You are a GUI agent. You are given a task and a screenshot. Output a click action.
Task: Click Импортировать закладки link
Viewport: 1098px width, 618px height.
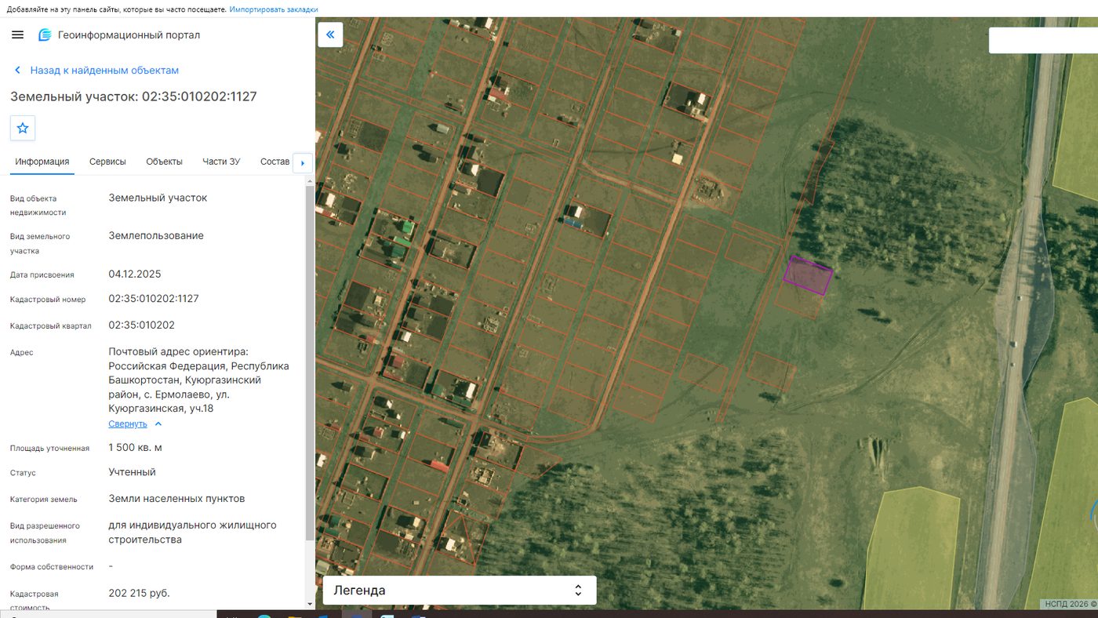274,9
